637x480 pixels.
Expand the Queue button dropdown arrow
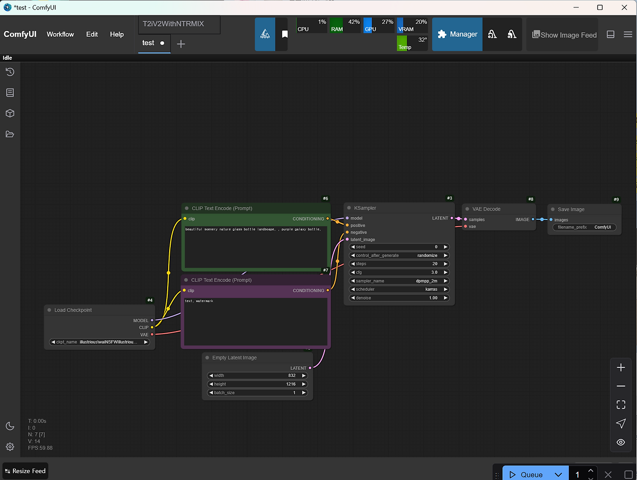click(558, 475)
